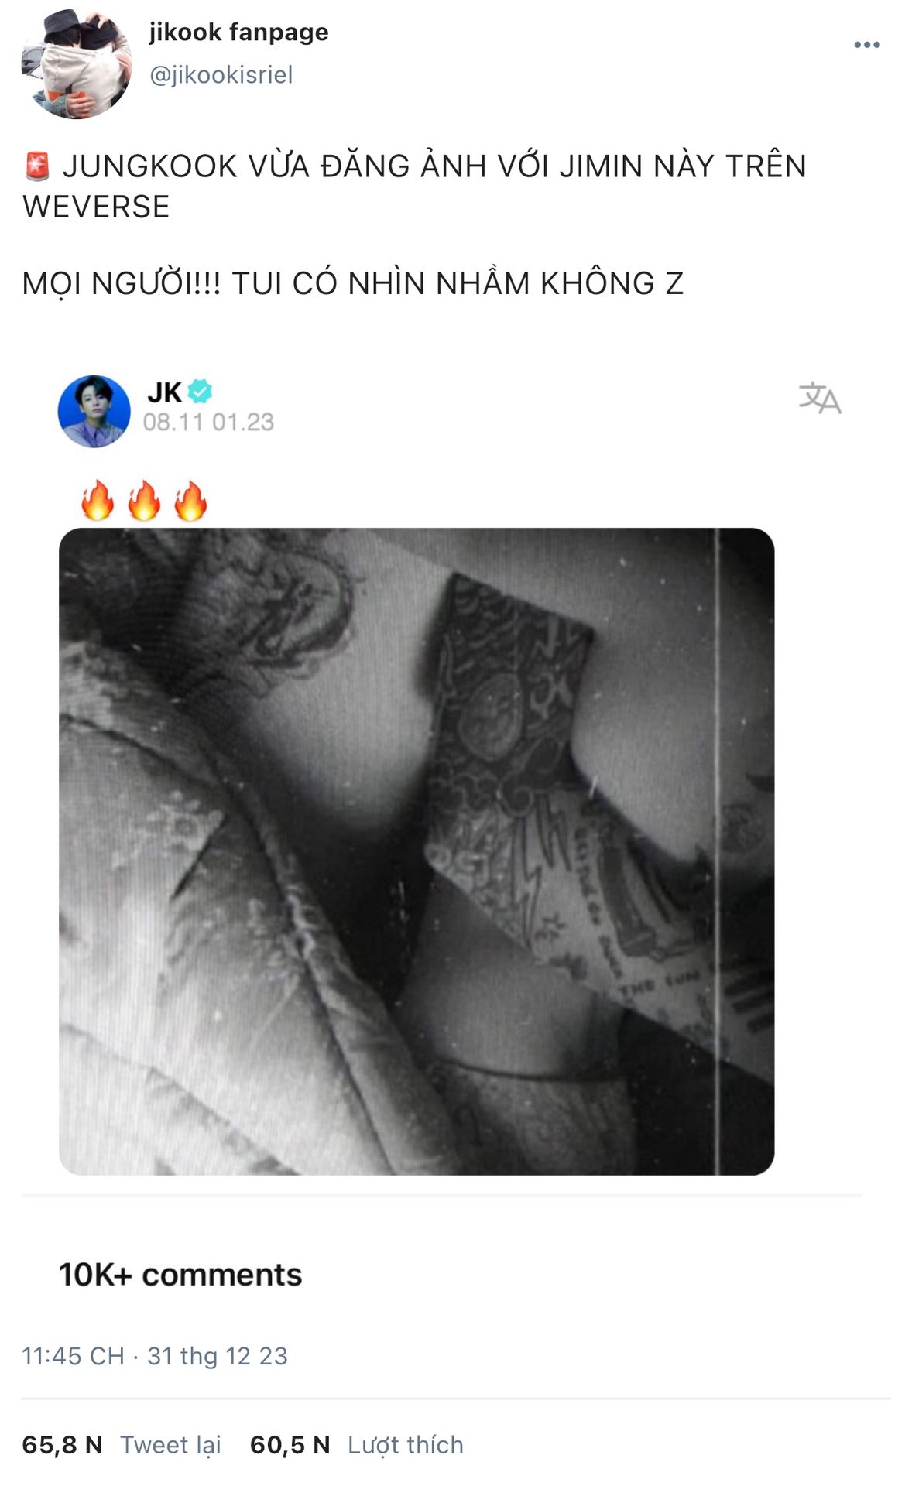Tap the translate icon on JK's post
The image size is (912, 1486).
pos(819,398)
